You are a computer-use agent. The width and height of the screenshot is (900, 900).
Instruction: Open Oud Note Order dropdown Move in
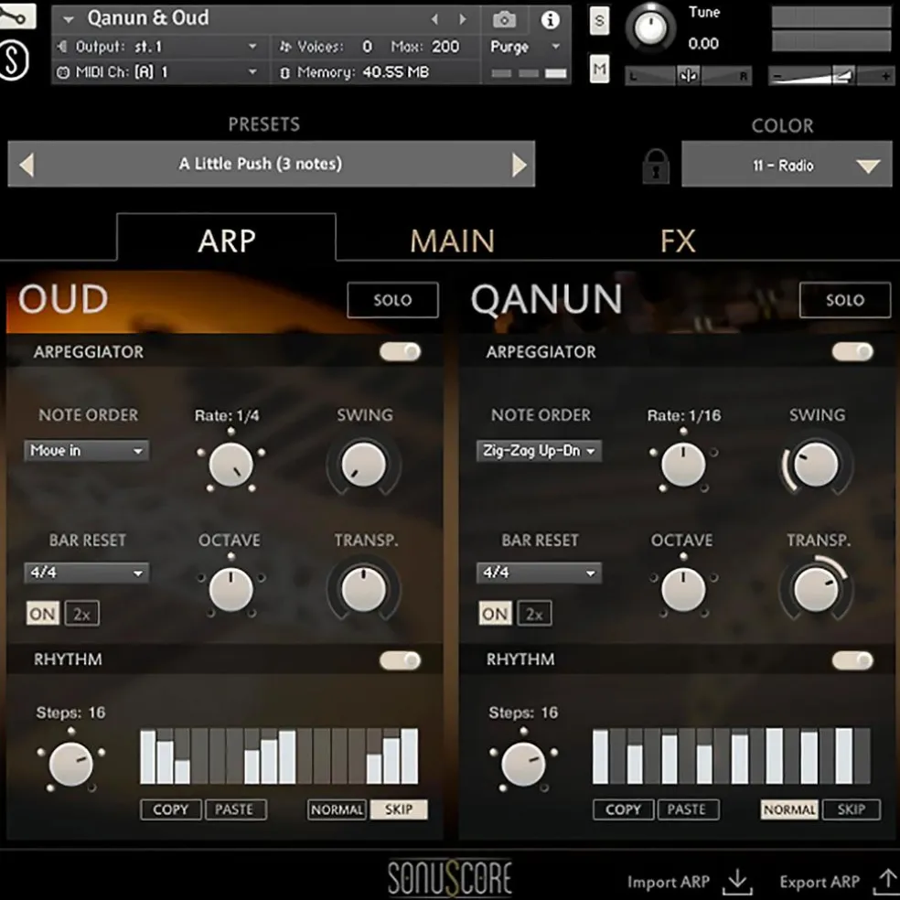pos(87,451)
